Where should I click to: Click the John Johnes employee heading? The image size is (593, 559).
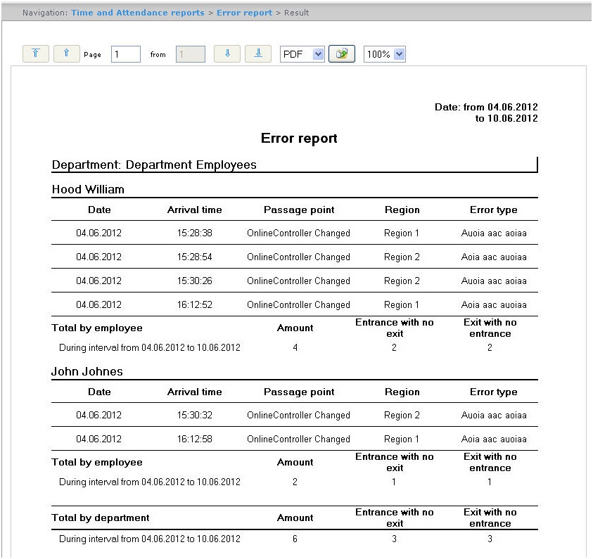click(x=87, y=371)
